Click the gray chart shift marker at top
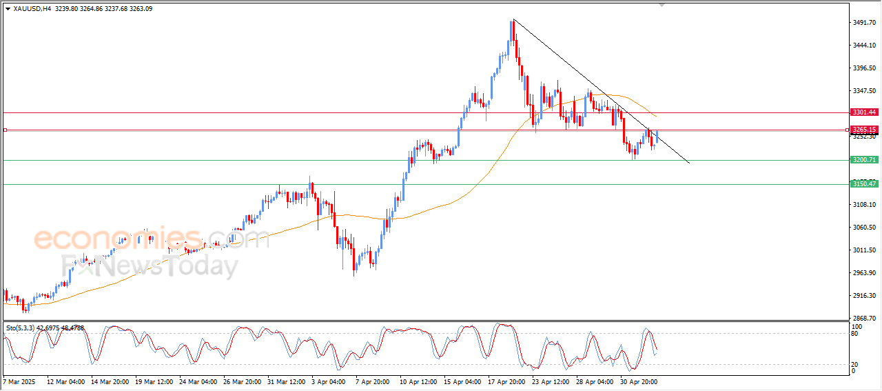 662,5
